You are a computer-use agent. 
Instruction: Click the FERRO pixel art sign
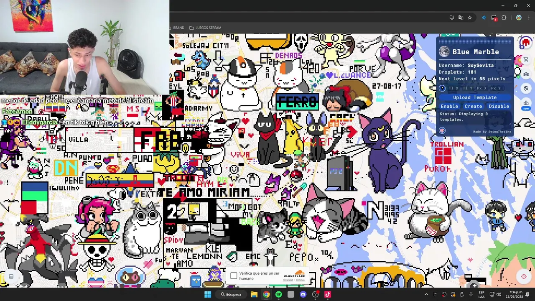point(298,102)
